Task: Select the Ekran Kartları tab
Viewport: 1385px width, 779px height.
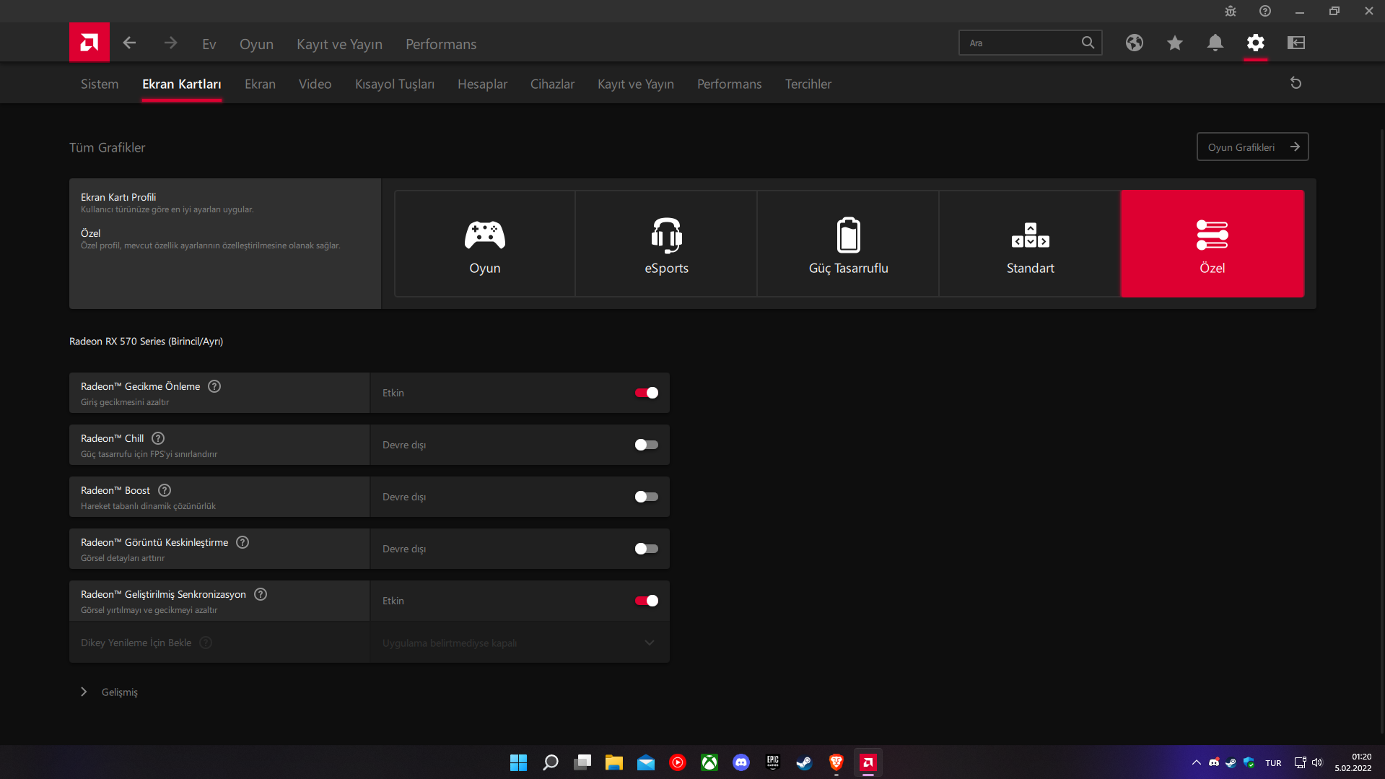Action: pyautogui.click(x=182, y=84)
